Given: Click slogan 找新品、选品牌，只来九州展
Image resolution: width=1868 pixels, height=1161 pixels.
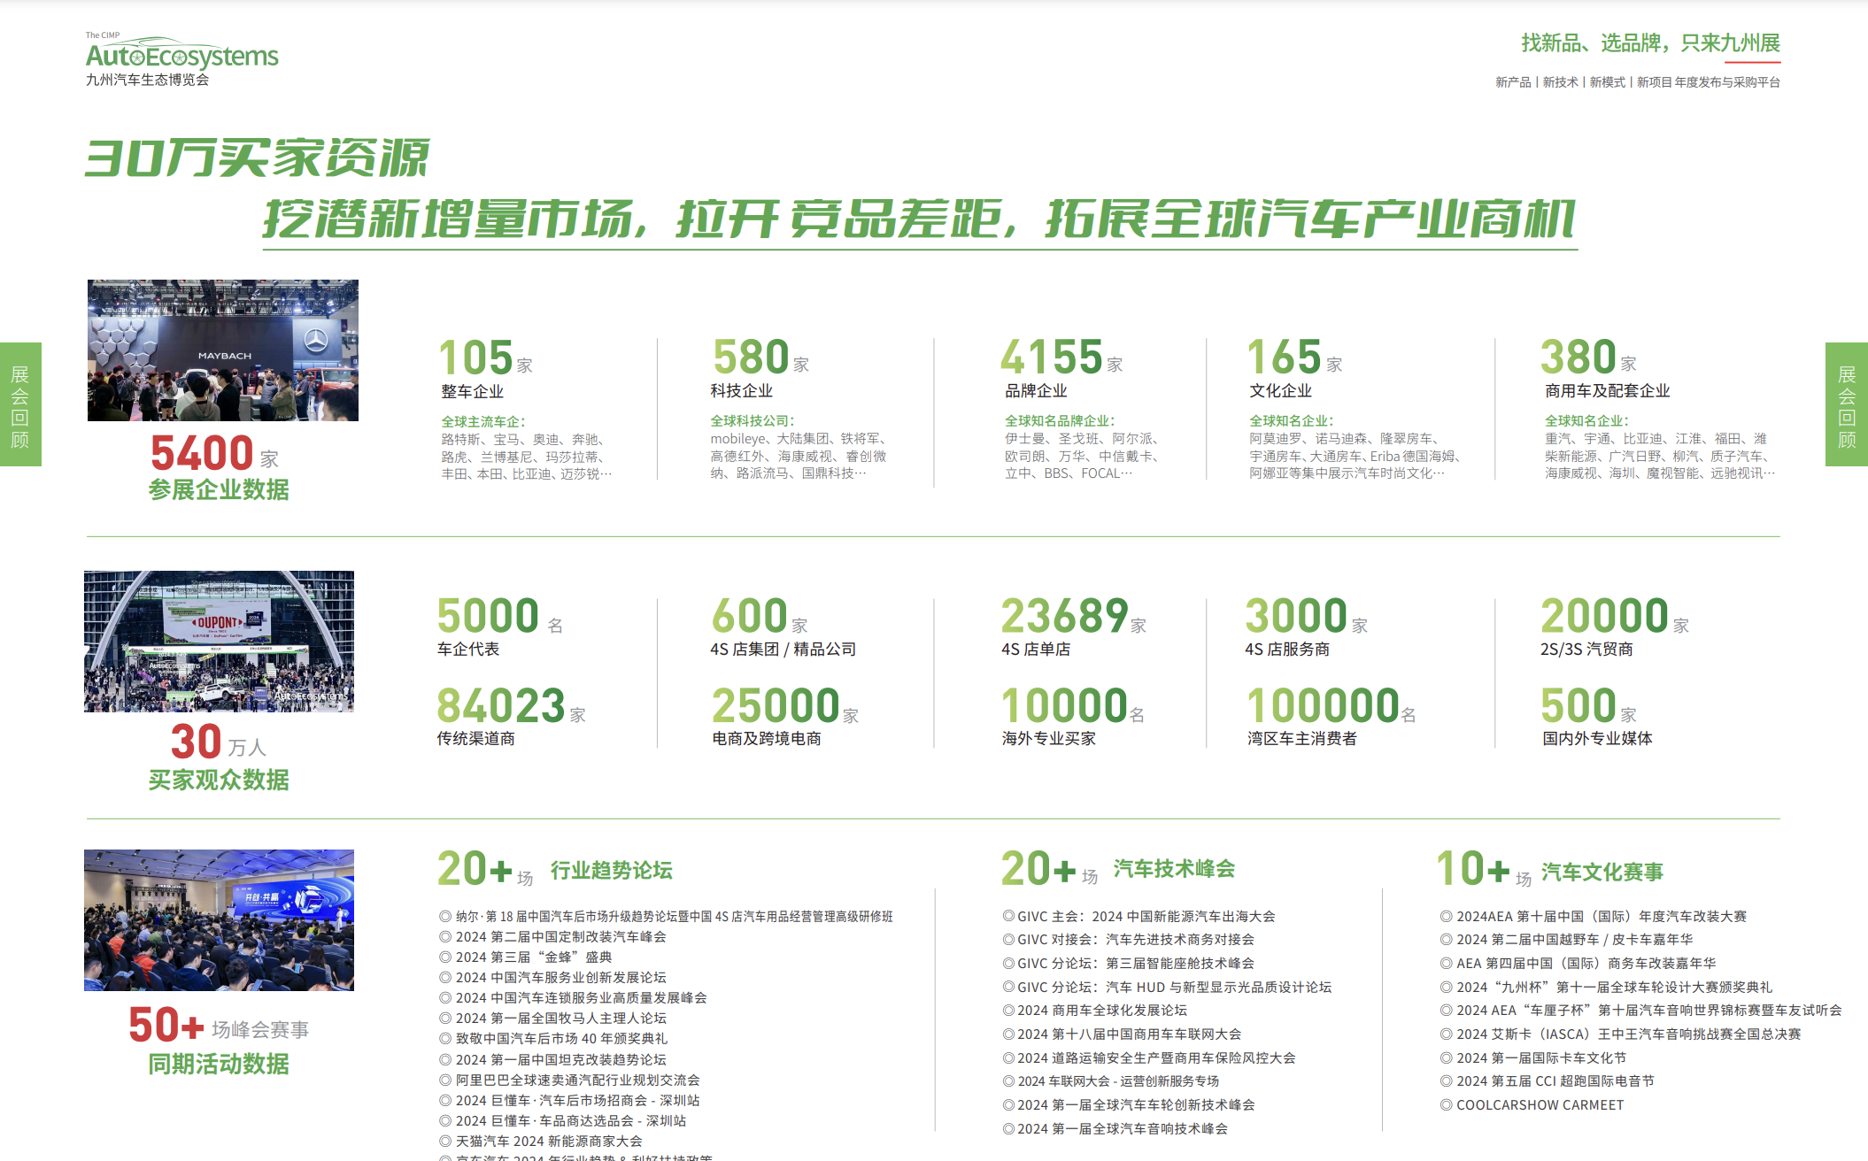Looking at the screenshot, I should (1650, 42).
